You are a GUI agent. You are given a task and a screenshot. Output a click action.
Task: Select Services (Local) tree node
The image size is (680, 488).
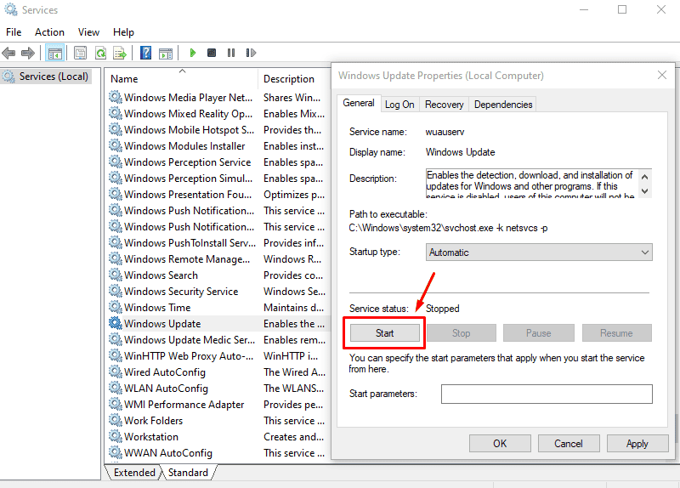point(47,77)
